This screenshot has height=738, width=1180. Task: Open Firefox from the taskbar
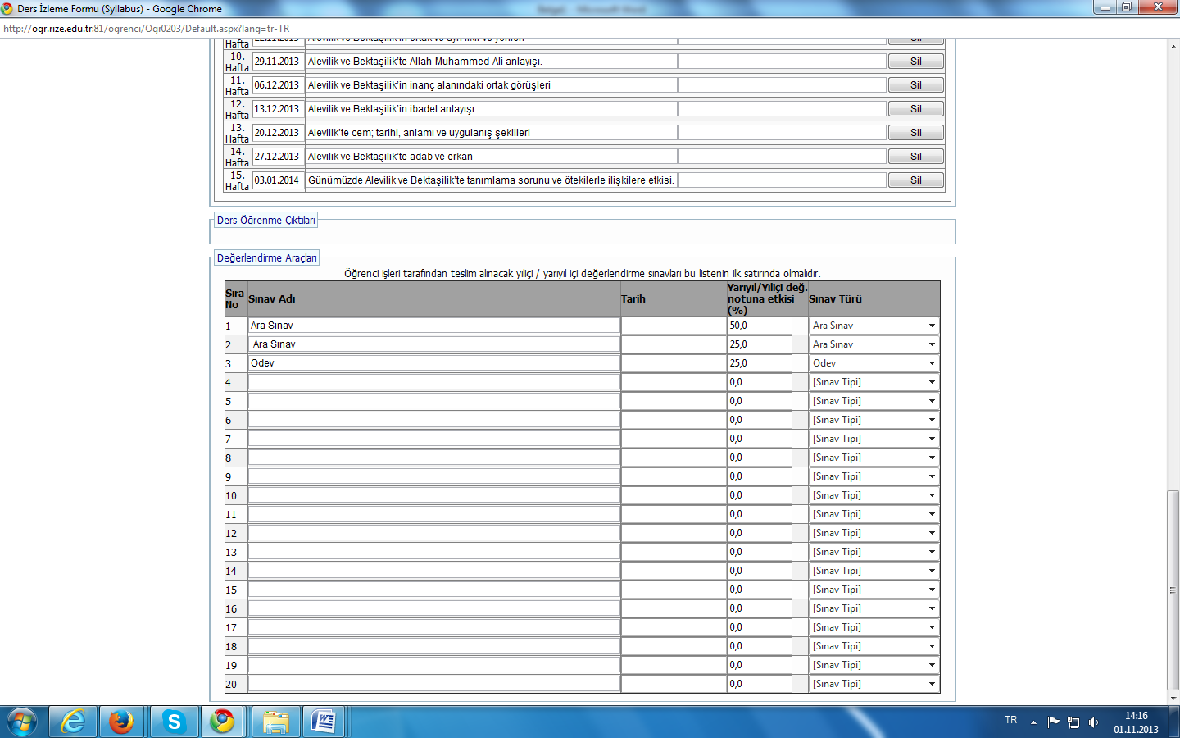[121, 722]
